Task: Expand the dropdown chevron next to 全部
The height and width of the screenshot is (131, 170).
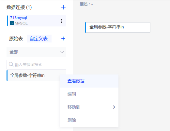Action: pyautogui.click(x=62, y=52)
